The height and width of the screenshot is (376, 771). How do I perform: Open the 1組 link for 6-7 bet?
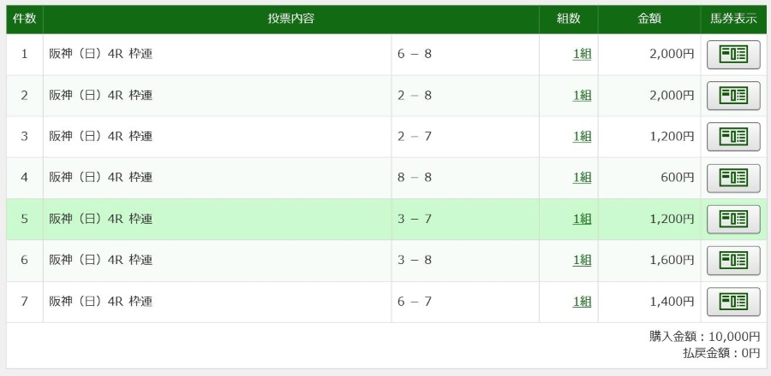(x=582, y=302)
